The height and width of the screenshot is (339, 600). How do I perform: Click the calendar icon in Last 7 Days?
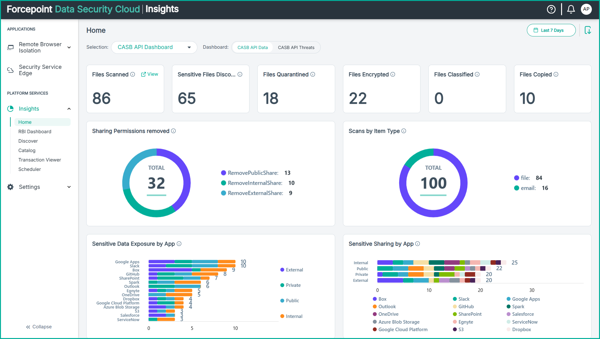point(536,30)
